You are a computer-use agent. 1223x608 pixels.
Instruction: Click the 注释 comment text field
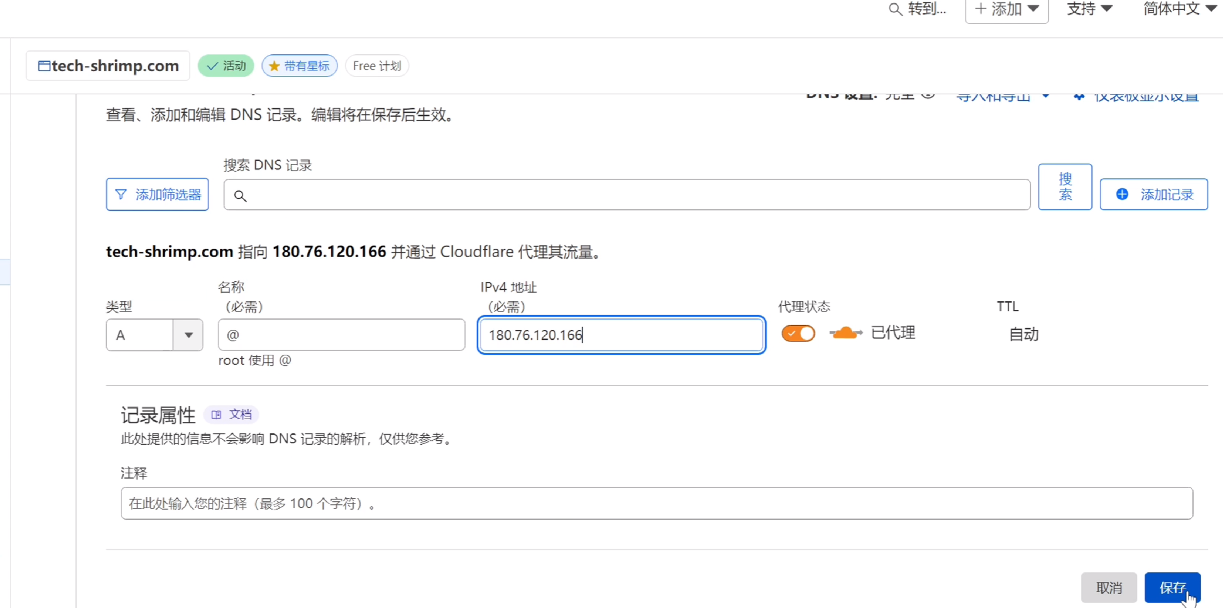(x=656, y=503)
